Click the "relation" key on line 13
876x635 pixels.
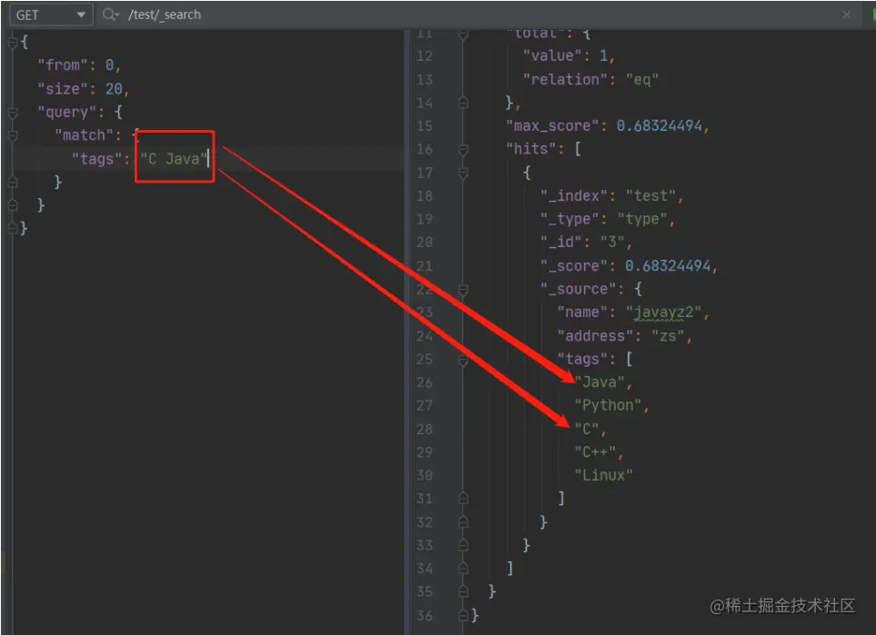pos(566,80)
